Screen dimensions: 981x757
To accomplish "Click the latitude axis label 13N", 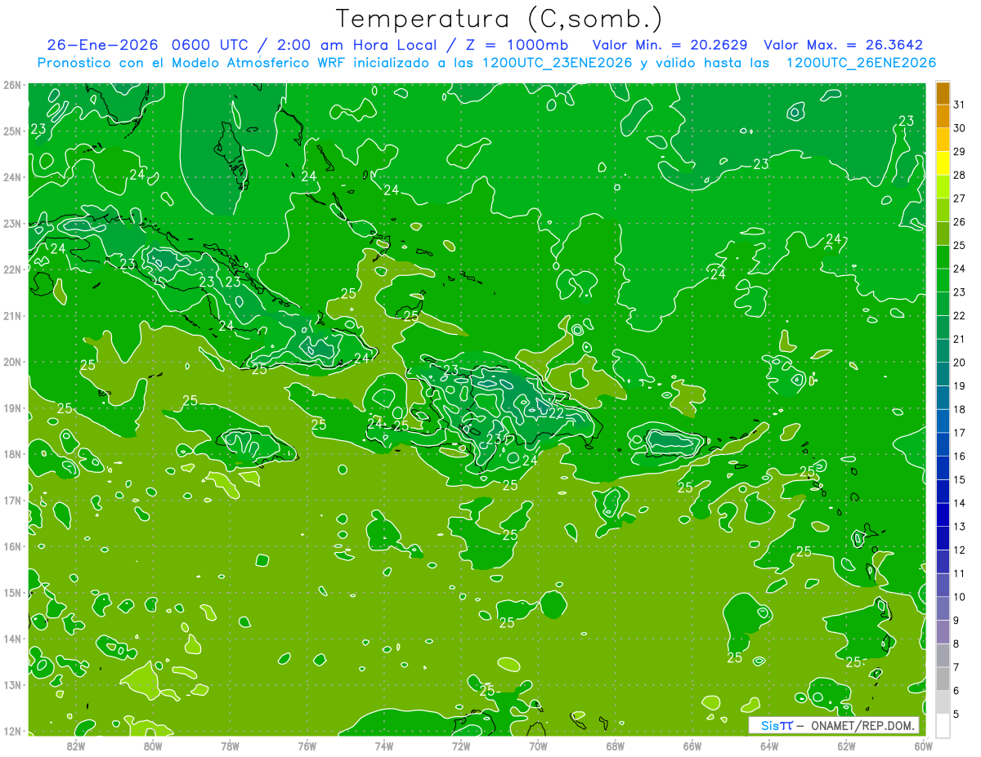I will click(12, 684).
